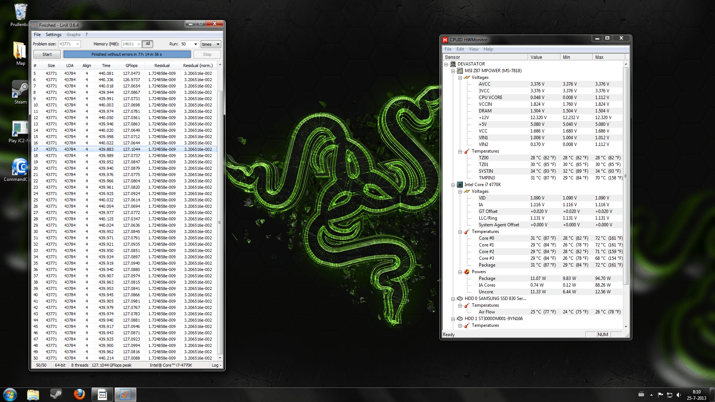
Task: Select the HDD 1 ST3000DM001 drive icon
Action: (460, 319)
